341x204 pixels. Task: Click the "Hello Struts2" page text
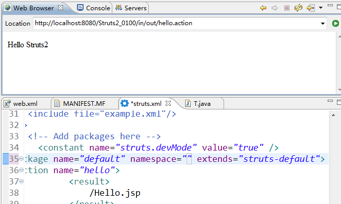point(28,45)
